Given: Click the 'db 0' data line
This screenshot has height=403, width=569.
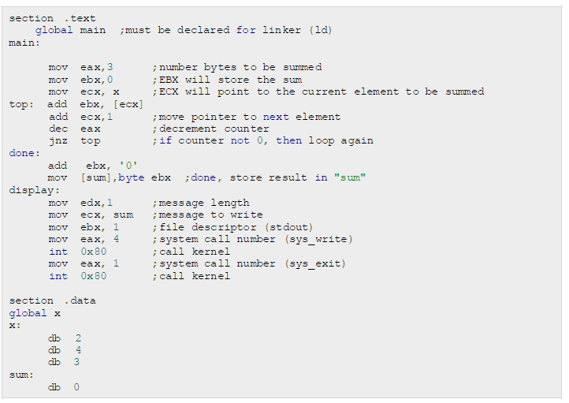Looking at the screenshot, I should point(65,387).
